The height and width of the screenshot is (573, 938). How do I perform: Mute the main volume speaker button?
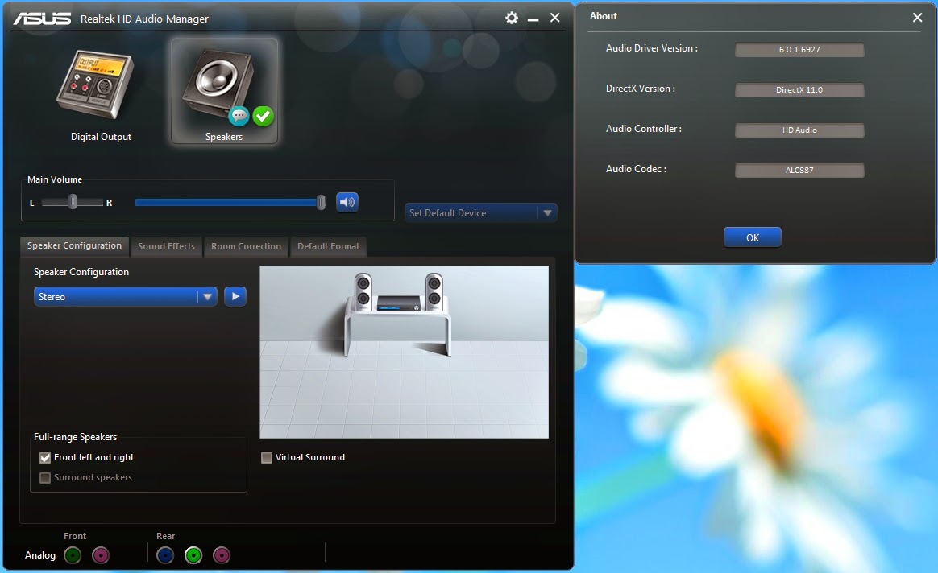[x=347, y=202]
